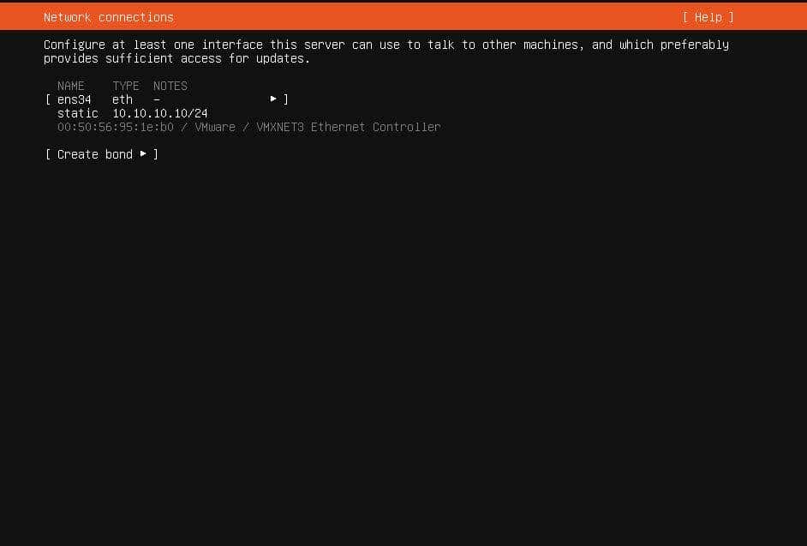Click the MAC address 00:50:56:95:1e:b0
The image size is (807, 546).
(115, 127)
